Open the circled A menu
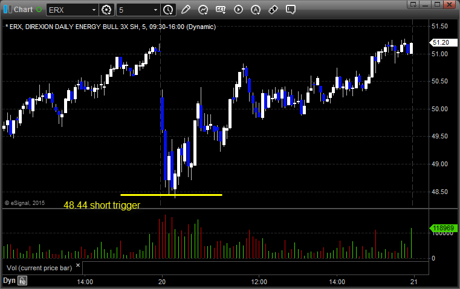 pyautogui.click(x=256, y=10)
